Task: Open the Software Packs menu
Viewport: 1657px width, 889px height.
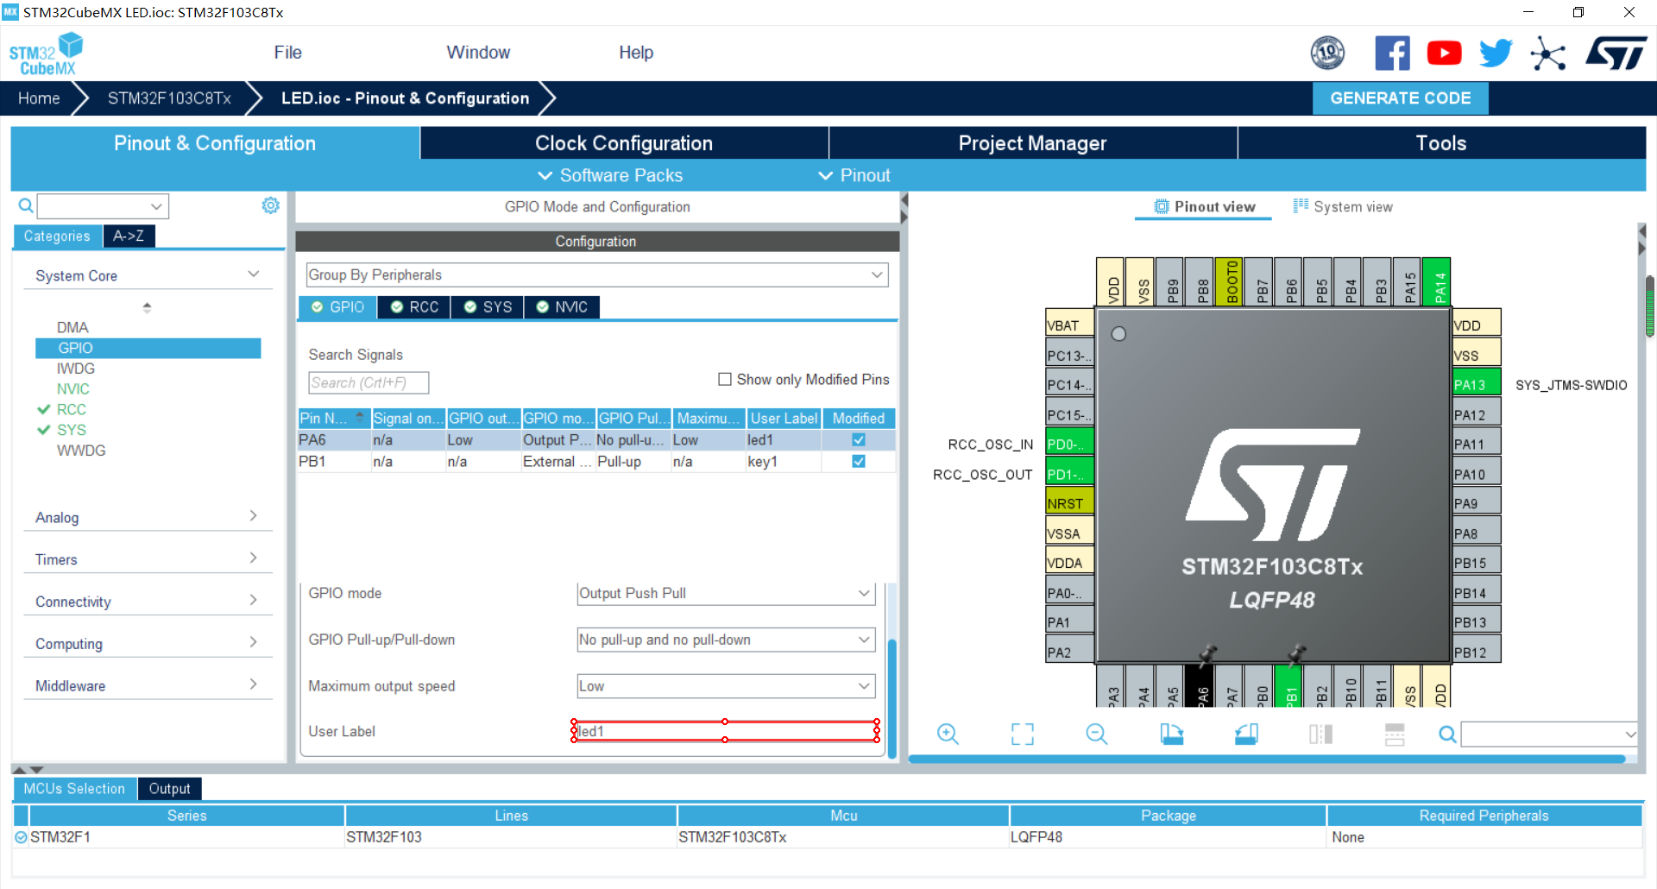Action: 610,175
